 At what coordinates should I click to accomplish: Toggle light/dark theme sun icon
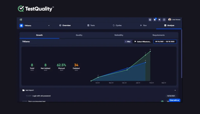159,20
